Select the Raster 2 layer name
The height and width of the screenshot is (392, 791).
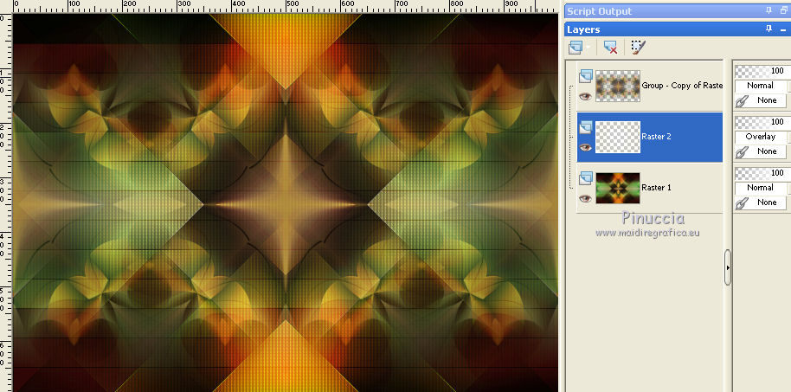(656, 137)
